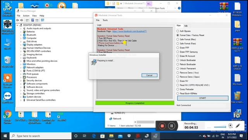Image resolution: width=248 pixels, height=140 pixels.
Task: Open Tools menu in Mediatek Universal Tools
Action: click(105, 20)
